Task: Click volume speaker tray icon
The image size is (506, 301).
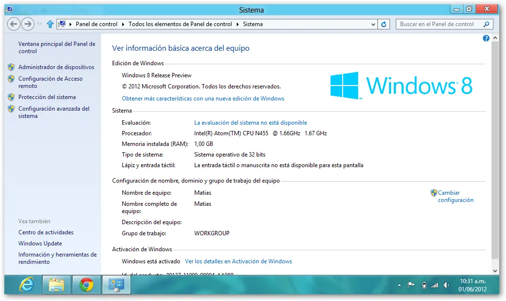Action: (x=446, y=285)
